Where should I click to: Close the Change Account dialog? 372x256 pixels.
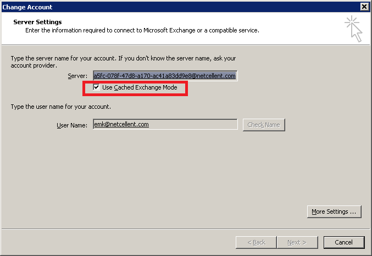[x=364, y=7]
